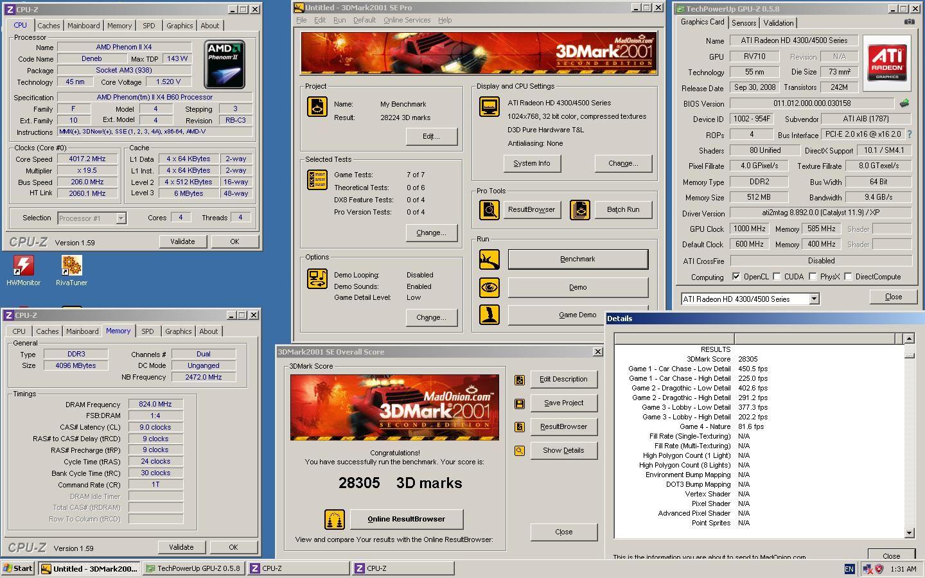925x578 pixels.
Task: Click the system tray shield icon
Action: (x=879, y=569)
